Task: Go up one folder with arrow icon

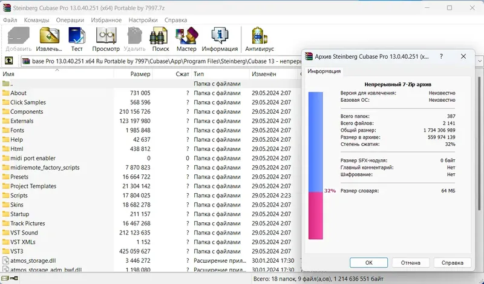Action: tap(8, 61)
